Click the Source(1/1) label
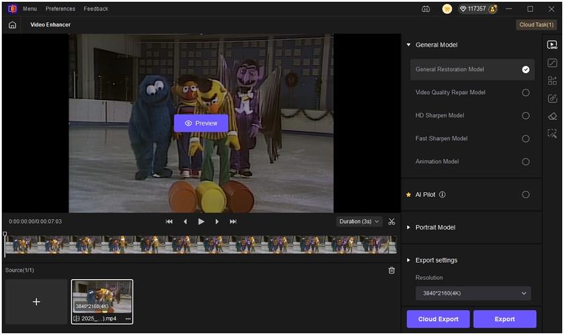564x335 pixels. pos(20,270)
